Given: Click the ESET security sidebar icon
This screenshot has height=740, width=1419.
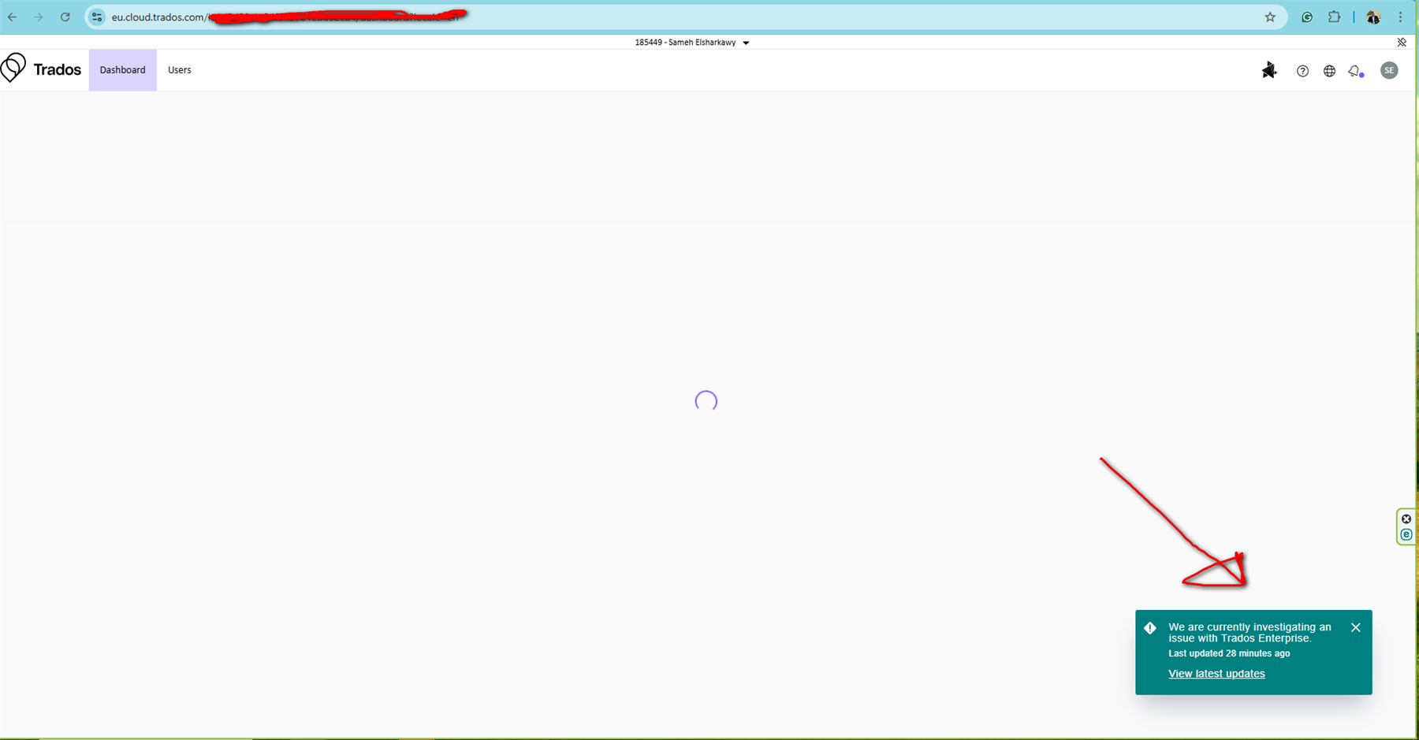Looking at the screenshot, I should point(1406,534).
